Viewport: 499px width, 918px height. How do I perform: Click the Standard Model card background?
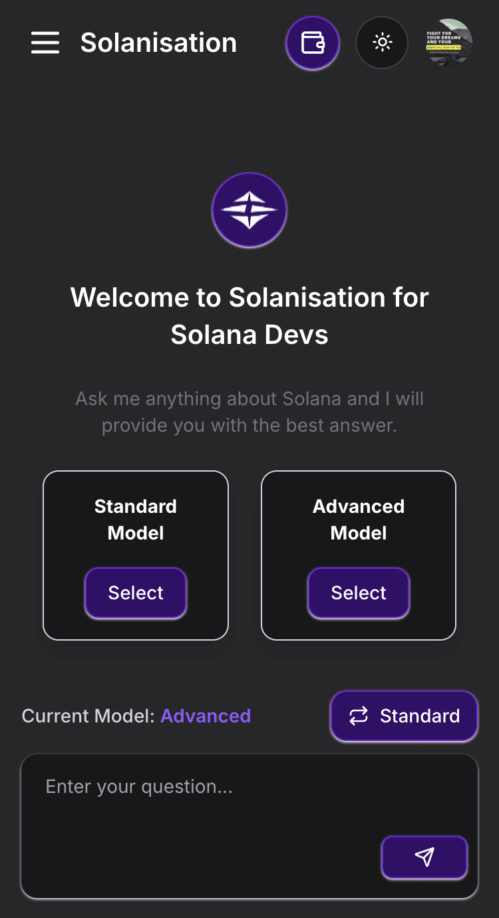136,555
